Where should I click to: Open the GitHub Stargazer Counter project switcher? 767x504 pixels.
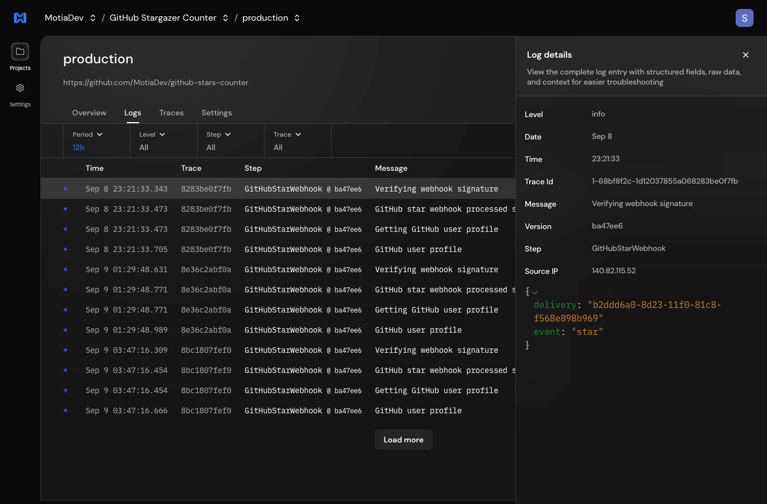(x=225, y=18)
